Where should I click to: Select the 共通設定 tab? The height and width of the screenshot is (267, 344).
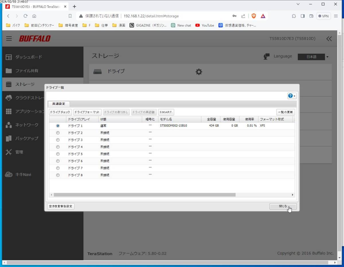(59, 104)
